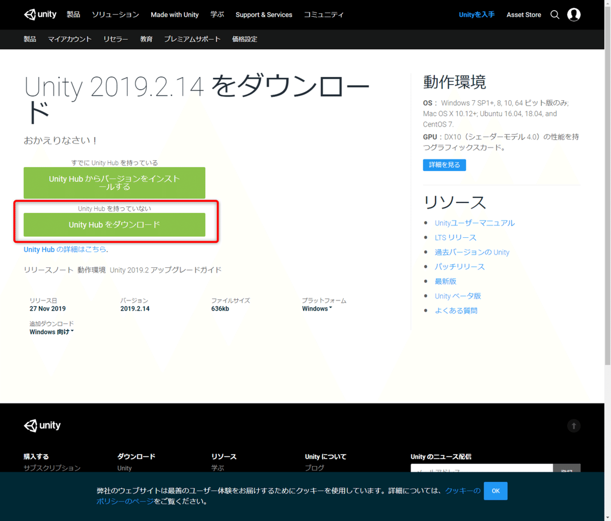The width and height of the screenshot is (611, 521).
Task: Open the search magnifier icon
Action: click(x=555, y=15)
